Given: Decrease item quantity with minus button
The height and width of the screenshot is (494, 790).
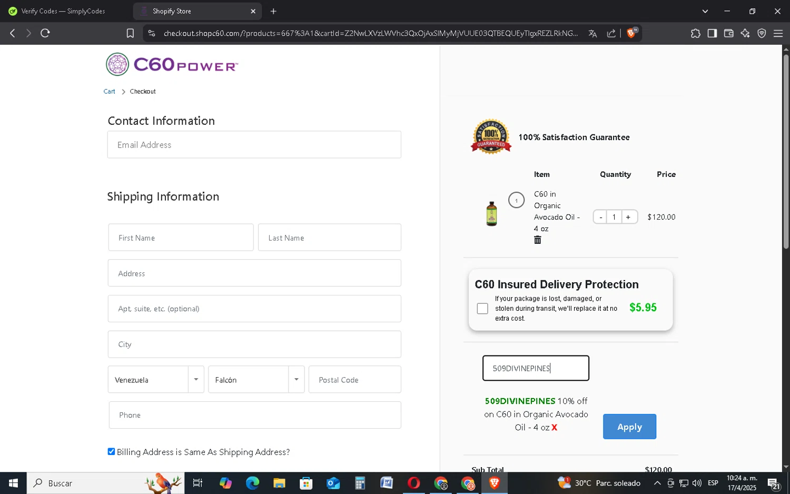Looking at the screenshot, I should click(600, 217).
